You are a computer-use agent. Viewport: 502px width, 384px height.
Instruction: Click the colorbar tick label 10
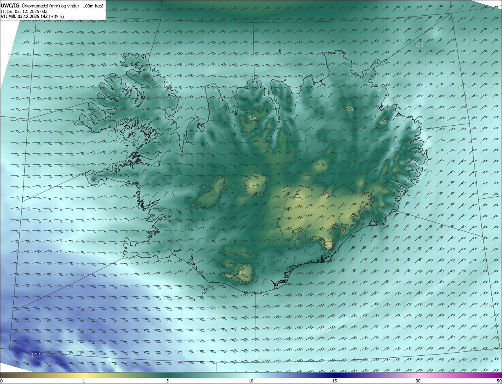coord(251,381)
